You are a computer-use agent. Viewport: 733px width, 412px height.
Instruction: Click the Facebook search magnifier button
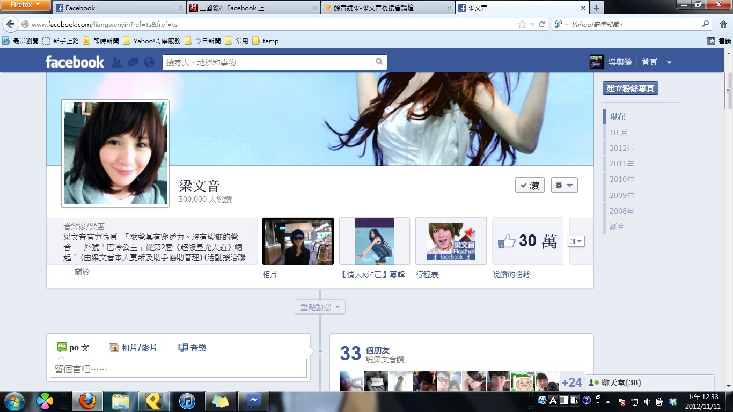pos(379,62)
